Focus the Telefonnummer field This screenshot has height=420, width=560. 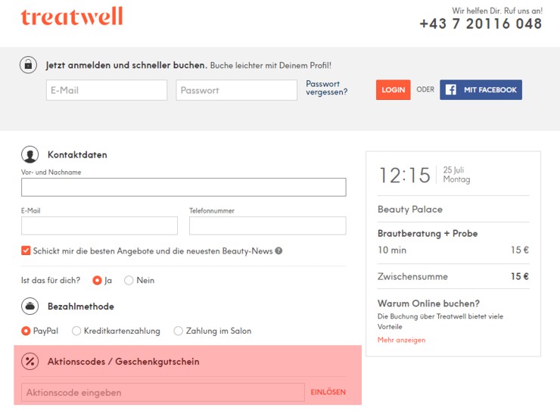pyautogui.click(x=267, y=226)
